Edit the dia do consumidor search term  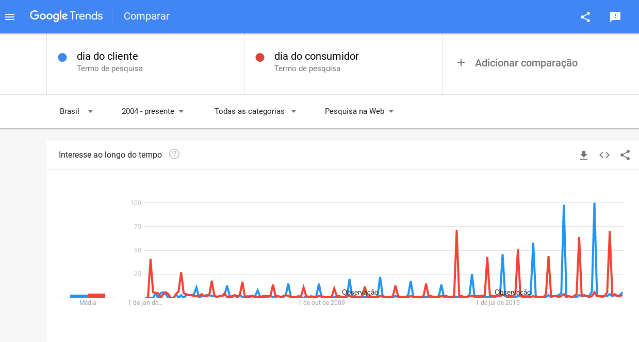coord(343,62)
